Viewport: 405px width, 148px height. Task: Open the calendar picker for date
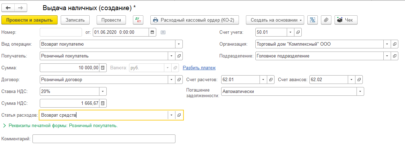click(152, 32)
